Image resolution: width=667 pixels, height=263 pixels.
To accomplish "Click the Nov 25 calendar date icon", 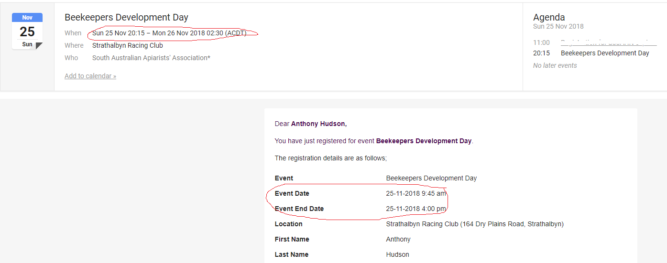I will point(27,31).
